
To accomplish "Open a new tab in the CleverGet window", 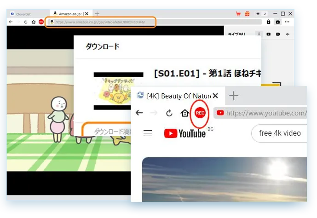I will [x=97, y=14].
